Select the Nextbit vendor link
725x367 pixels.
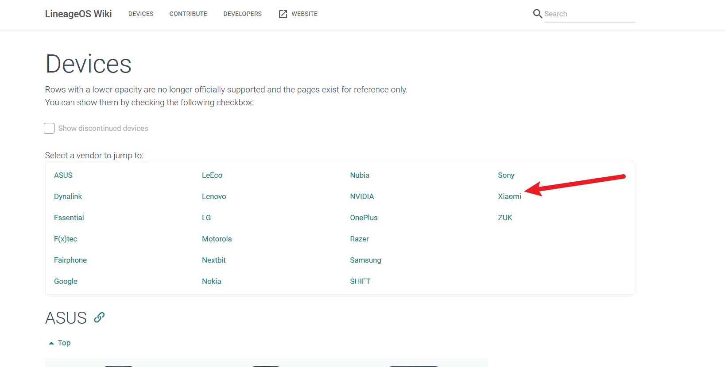pyautogui.click(x=214, y=260)
